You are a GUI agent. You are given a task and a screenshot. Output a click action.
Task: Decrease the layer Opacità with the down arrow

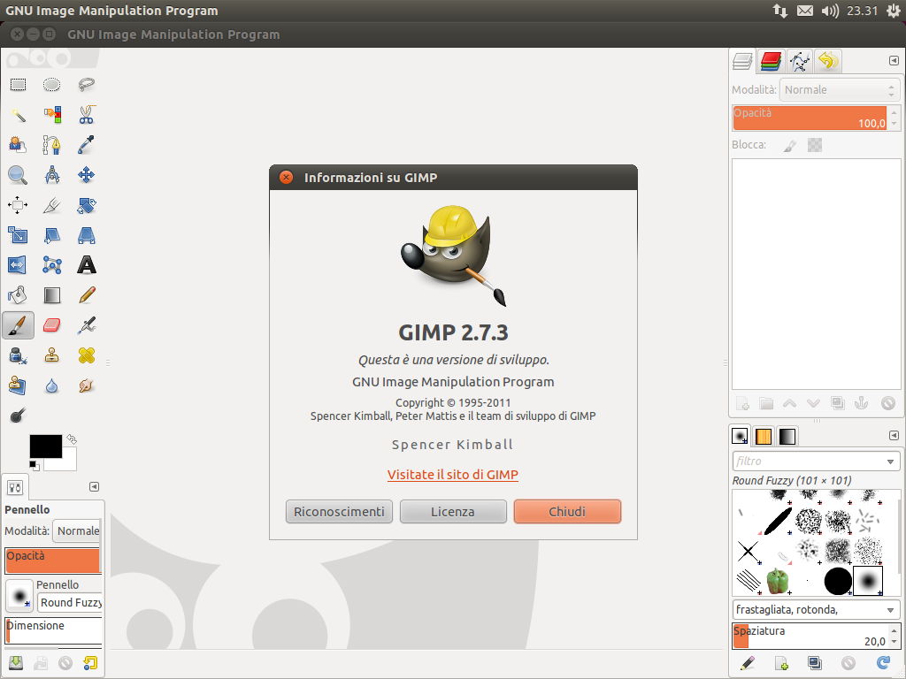(x=894, y=124)
